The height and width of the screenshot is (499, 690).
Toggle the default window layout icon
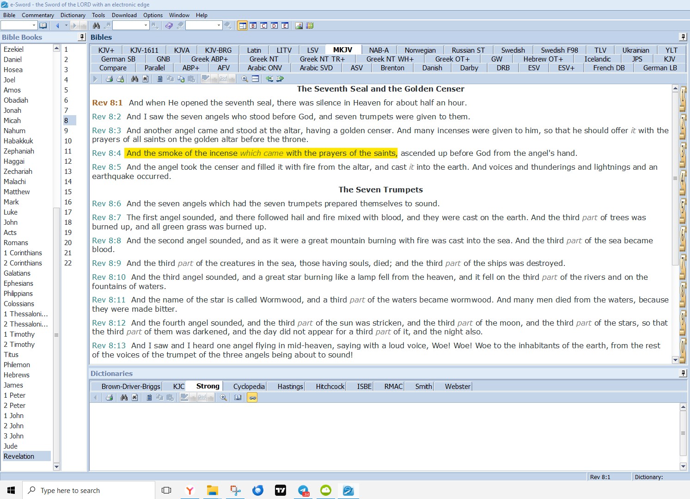pos(243,25)
